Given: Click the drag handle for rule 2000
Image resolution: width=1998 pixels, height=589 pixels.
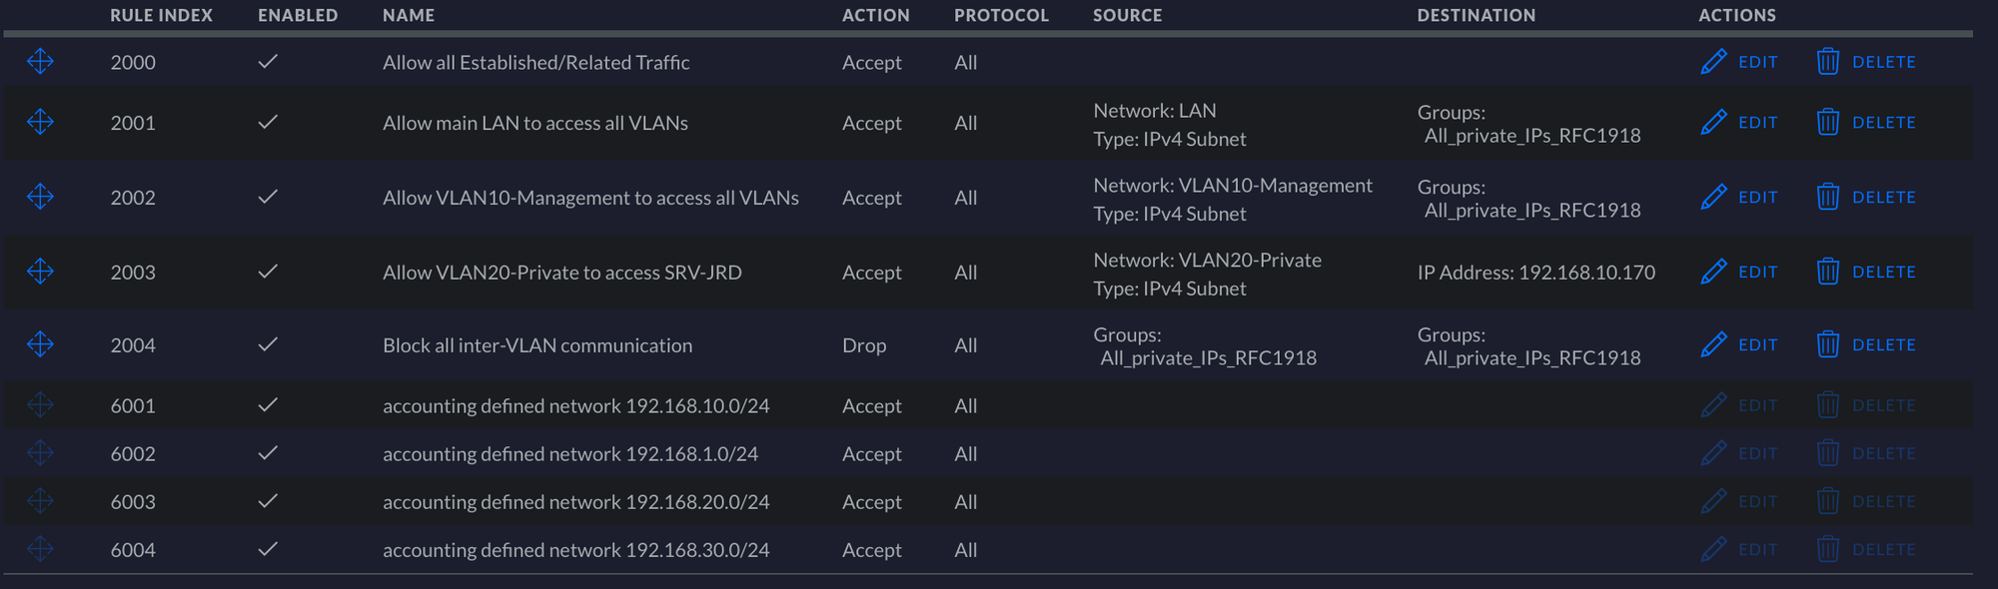Looking at the screenshot, I should point(40,62).
